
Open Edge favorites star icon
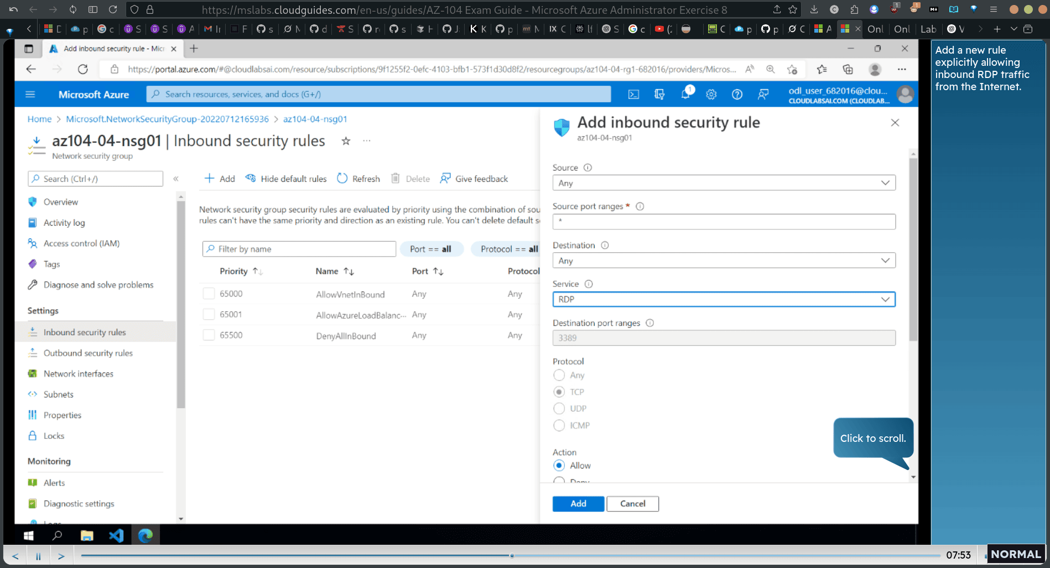click(x=822, y=69)
